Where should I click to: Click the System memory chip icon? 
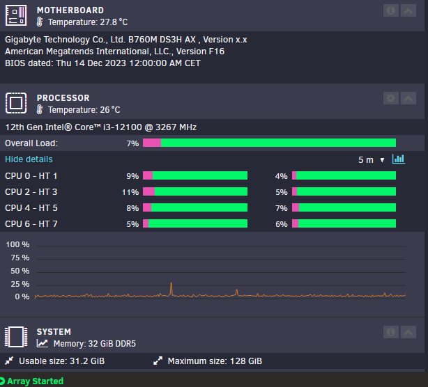tap(16, 337)
